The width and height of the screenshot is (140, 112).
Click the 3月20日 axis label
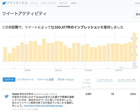pos(88,70)
